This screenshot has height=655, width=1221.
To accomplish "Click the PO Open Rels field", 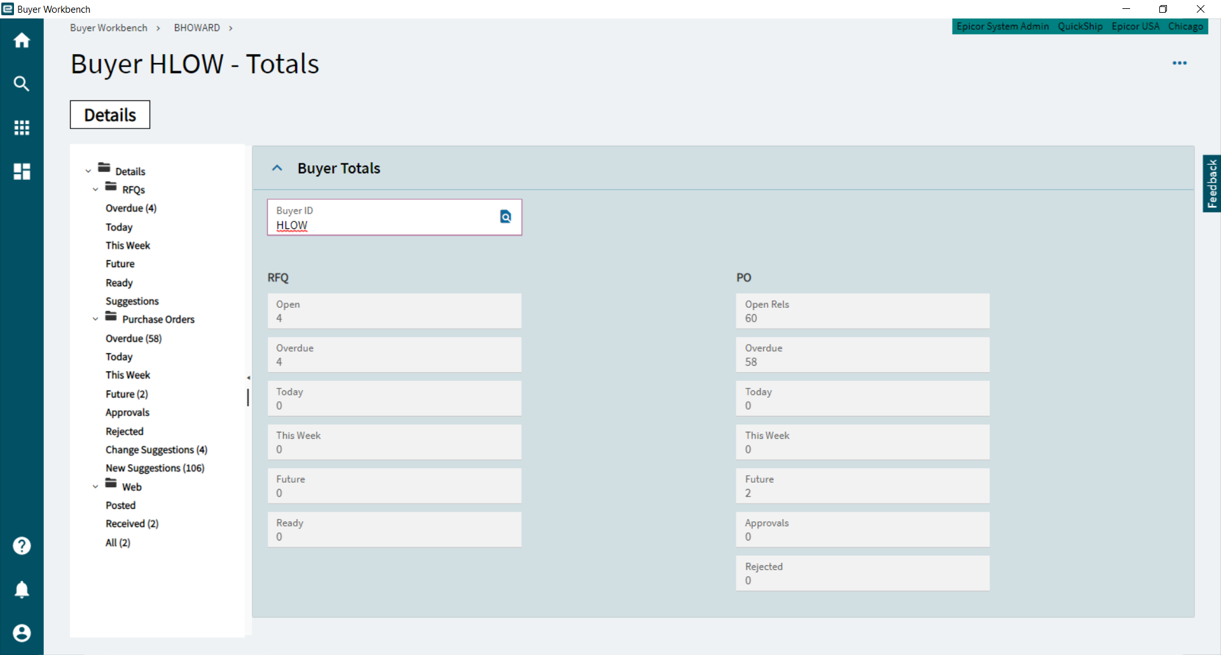I will click(863, 311).
